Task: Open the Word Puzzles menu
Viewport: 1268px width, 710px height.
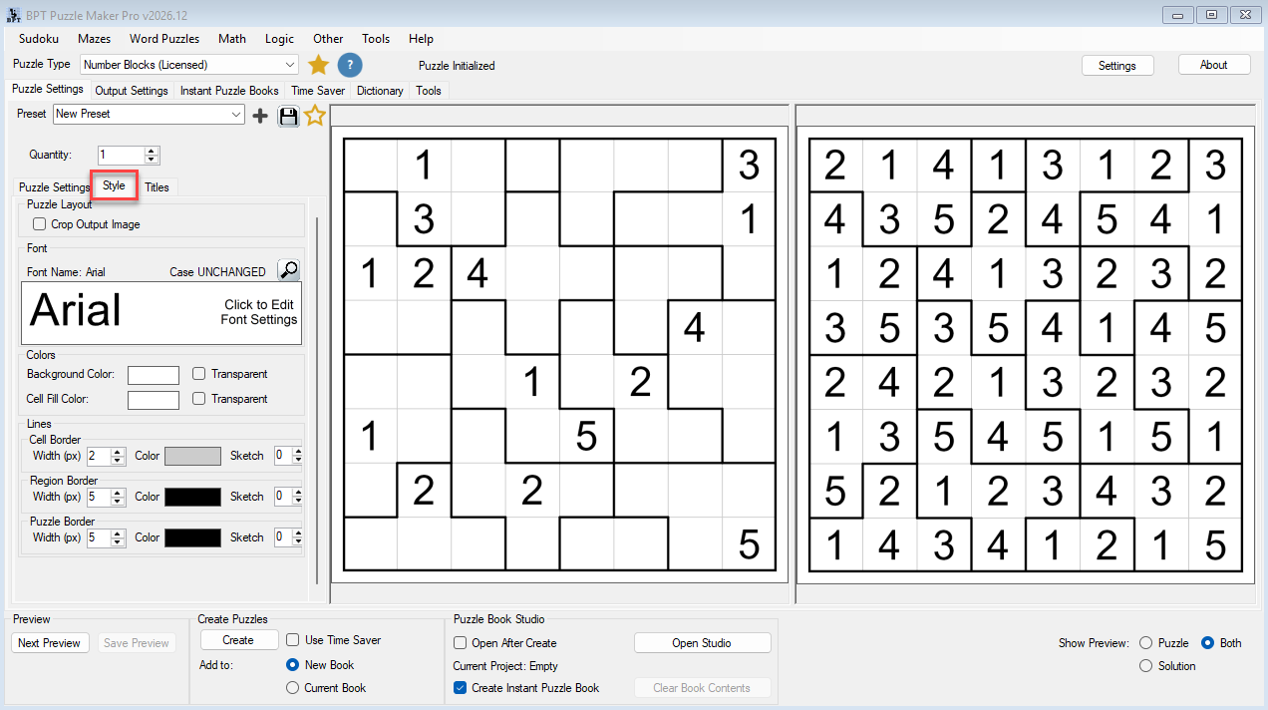Action: coord(164,39)
